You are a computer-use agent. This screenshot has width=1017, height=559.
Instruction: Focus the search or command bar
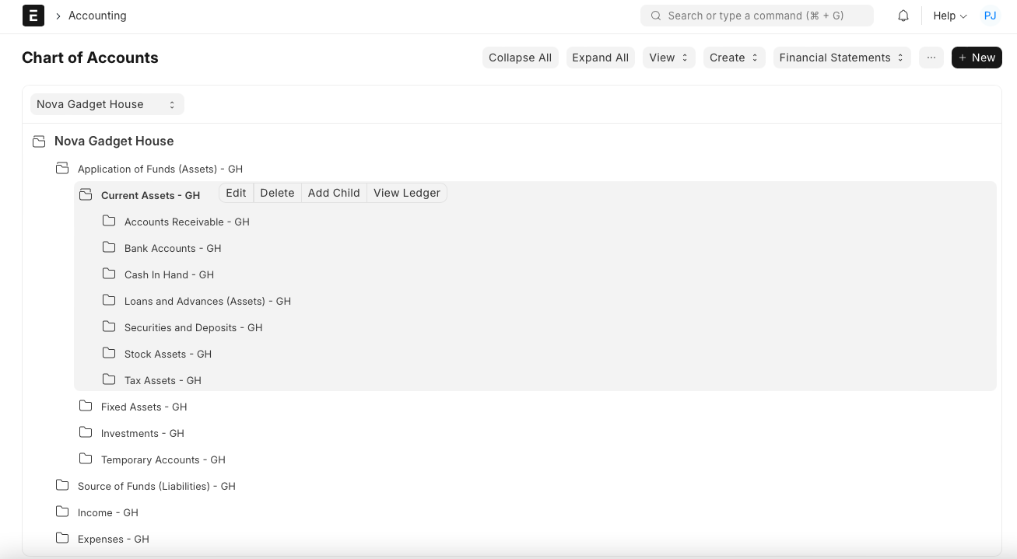click(x=756, y=16)
